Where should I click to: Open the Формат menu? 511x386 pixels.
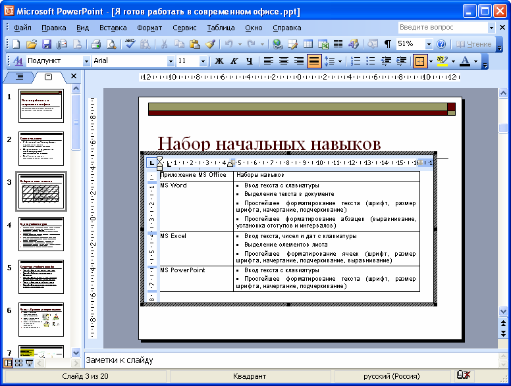pos(149,28)
